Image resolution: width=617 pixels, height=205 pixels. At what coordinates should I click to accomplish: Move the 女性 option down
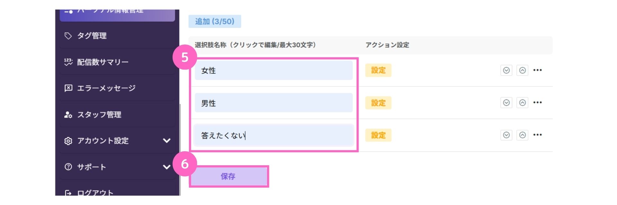click(x=506, y=70)
